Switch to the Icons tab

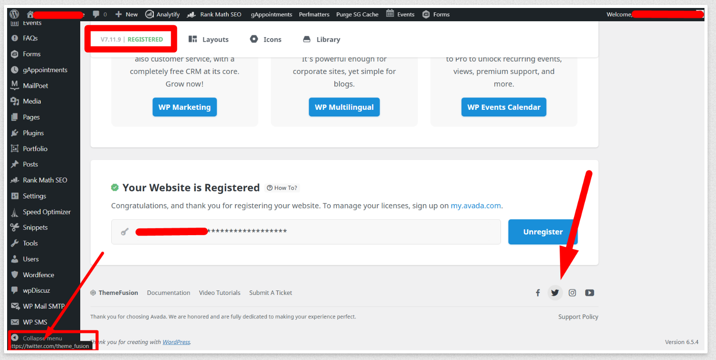tap(266, 39)
